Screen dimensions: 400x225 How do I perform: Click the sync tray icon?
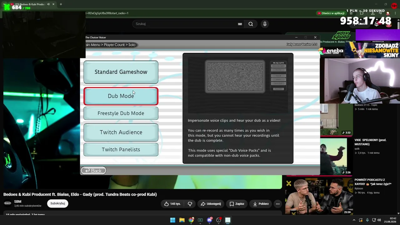[361, 220]
